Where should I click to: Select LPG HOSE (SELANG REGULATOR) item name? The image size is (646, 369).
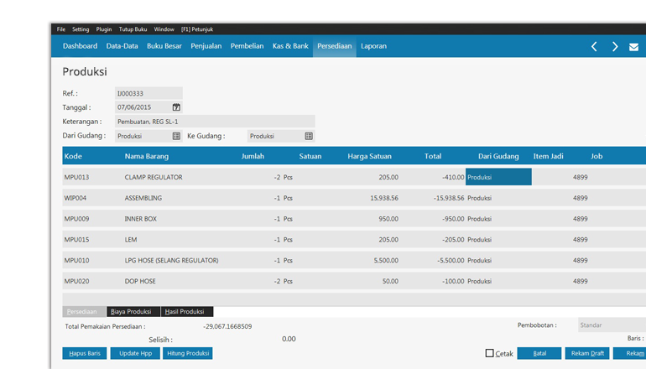(x=172, y=260)
